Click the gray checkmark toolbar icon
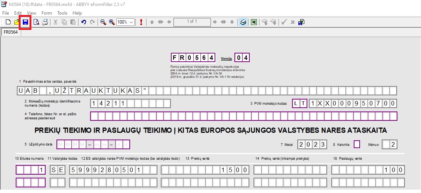This screenshot has width=421, height=193. [284, 22]
